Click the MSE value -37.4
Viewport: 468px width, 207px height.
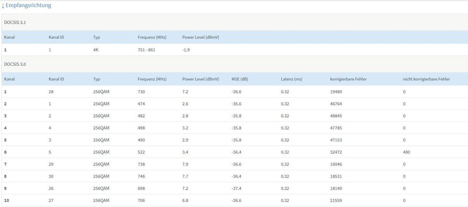tap(237, 188)
